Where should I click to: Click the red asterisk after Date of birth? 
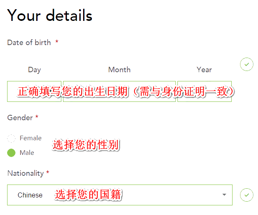point(57,42)
